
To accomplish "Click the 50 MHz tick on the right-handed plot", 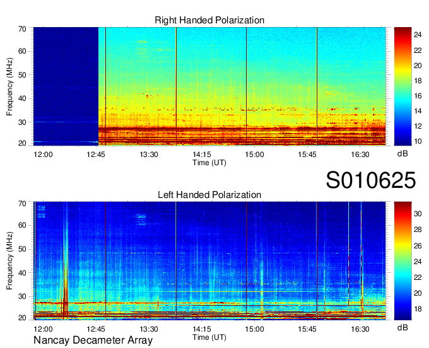I will point(23,75).
